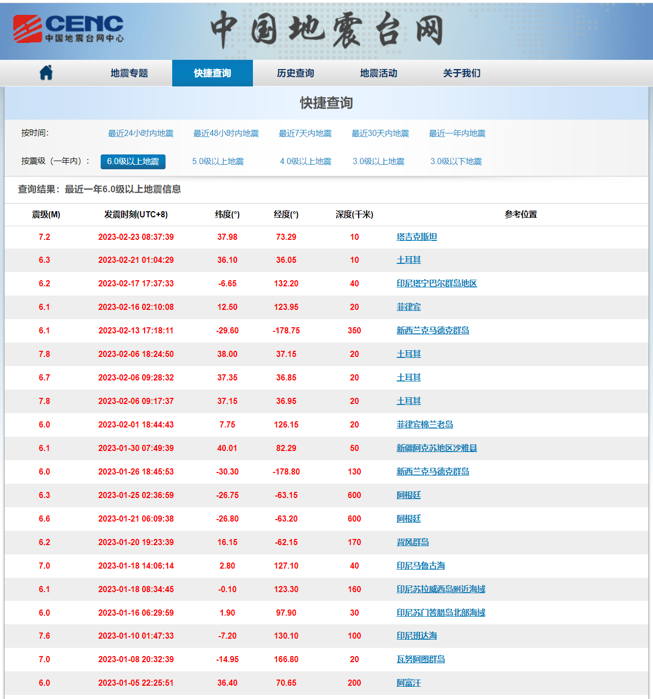Select the 6.0级以上地震 button
Screen dimensions: 653x699
click(x=133, y=162)
